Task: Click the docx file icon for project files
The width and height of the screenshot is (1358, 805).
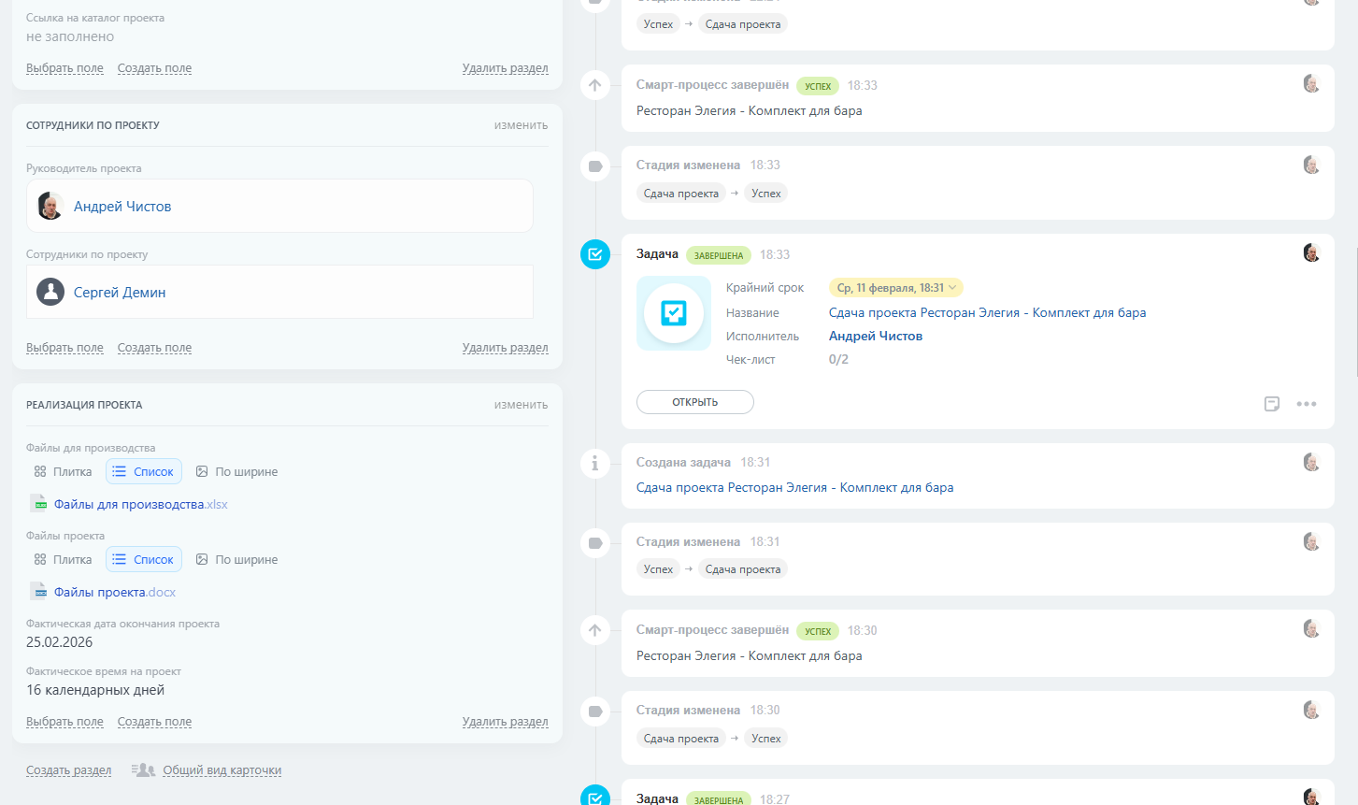Action: [39, 592]
